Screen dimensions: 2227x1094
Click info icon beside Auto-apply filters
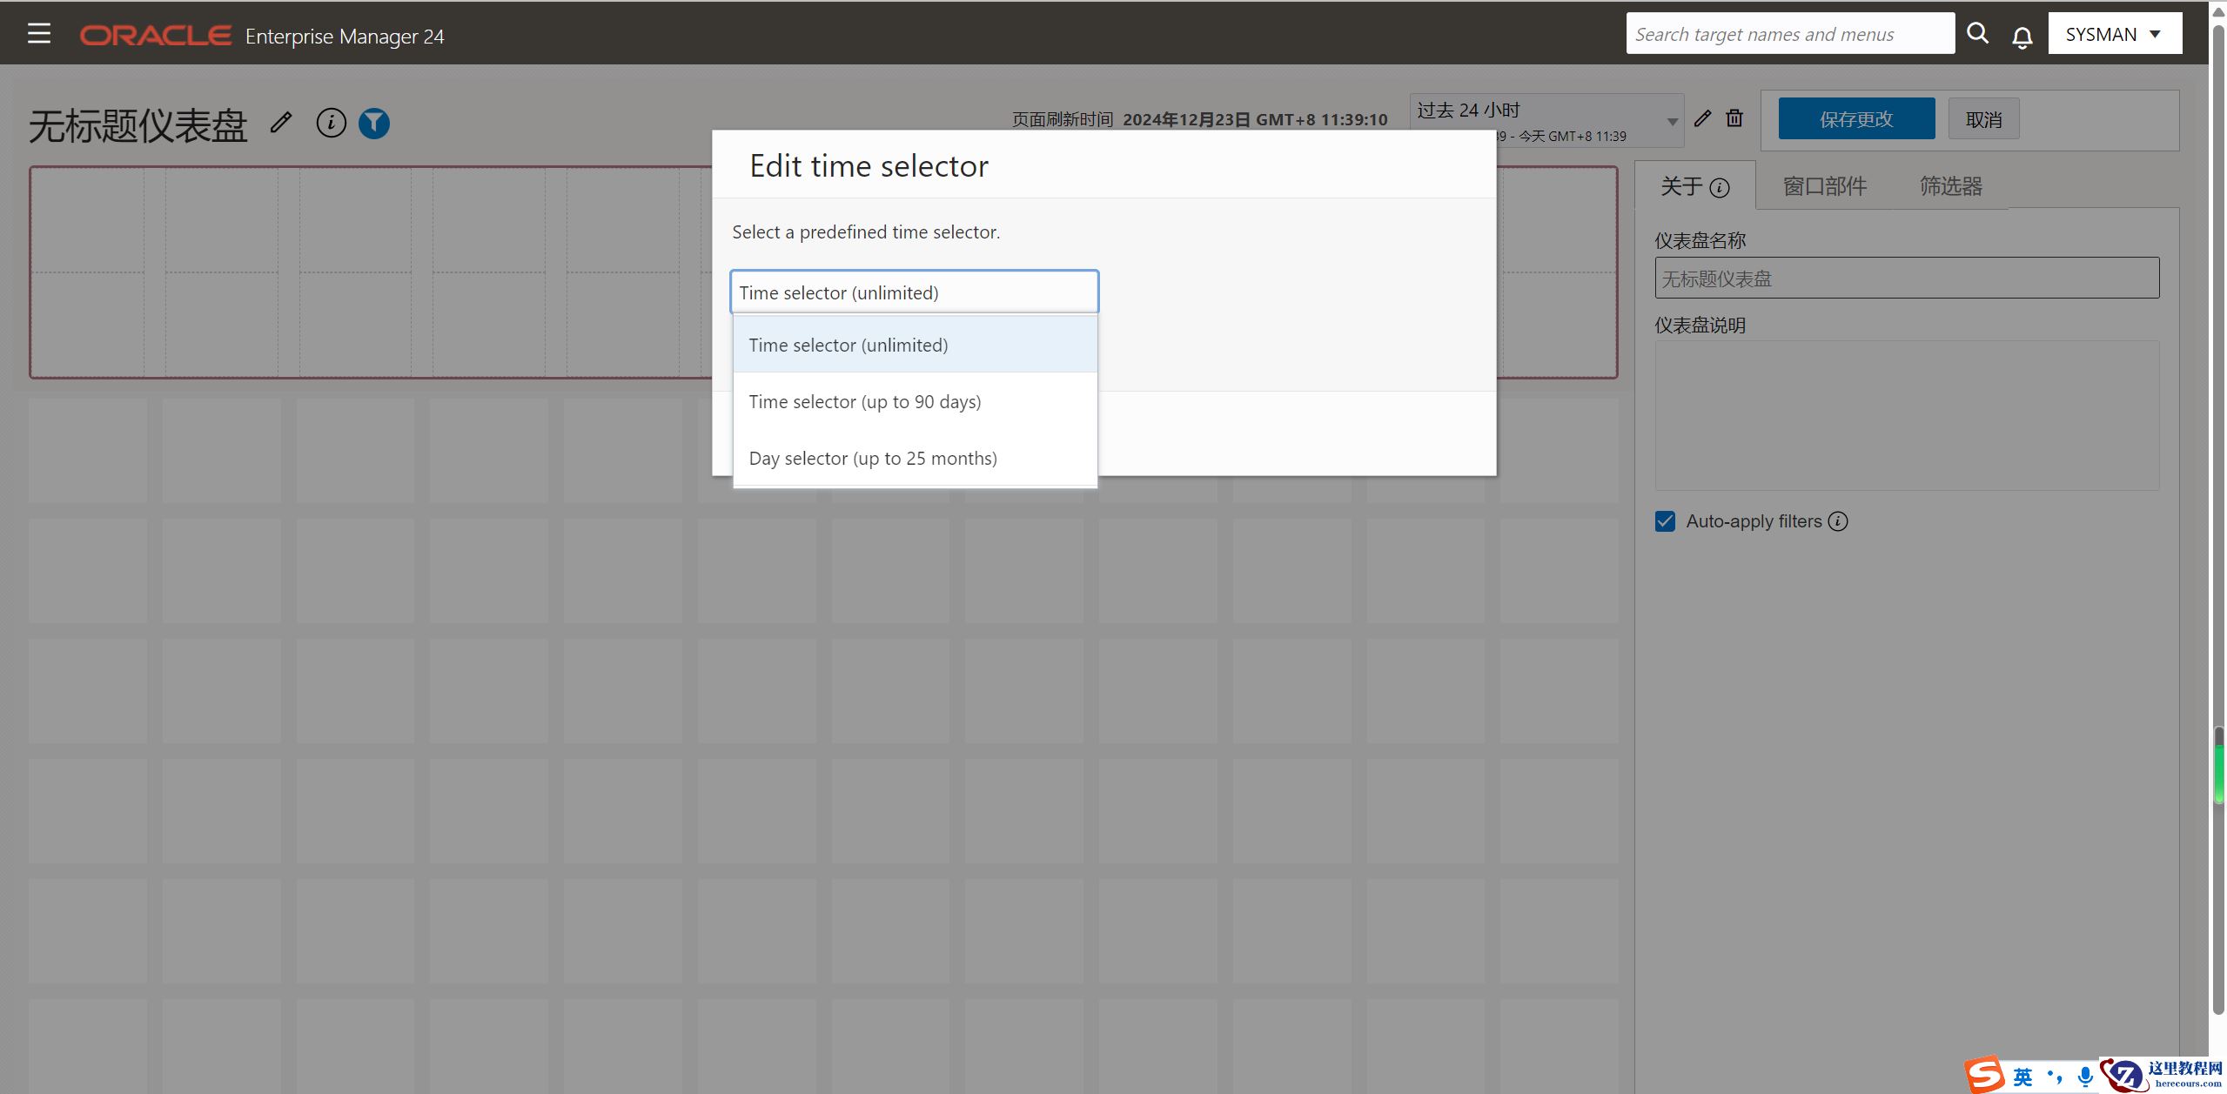pyautogui.click(x=1838, y=521)
